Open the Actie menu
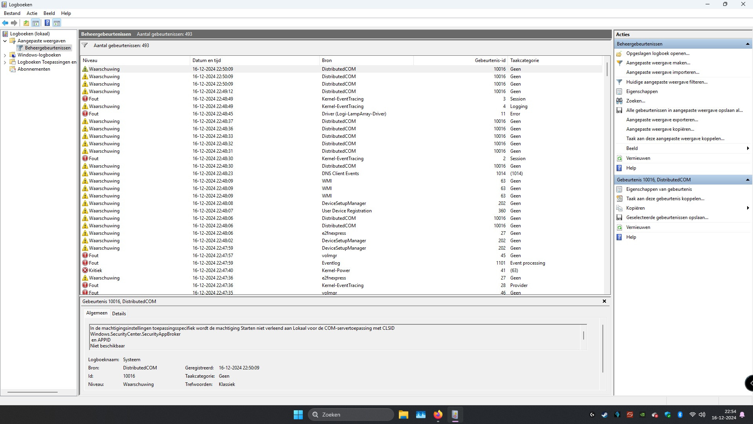 point(32,13)
